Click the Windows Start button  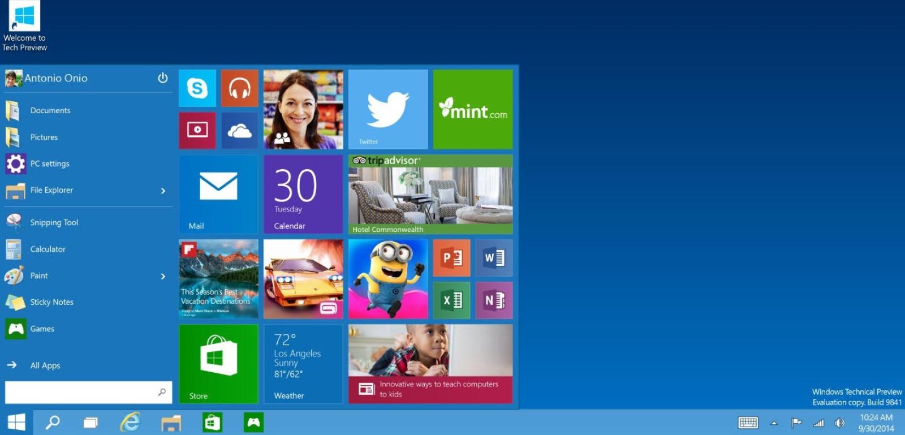pos(16,423)
